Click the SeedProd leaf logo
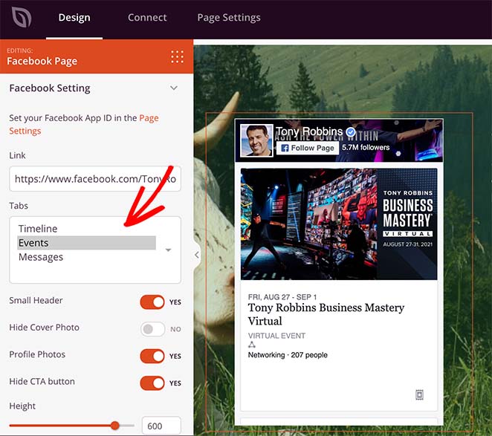 pos(22,17)
